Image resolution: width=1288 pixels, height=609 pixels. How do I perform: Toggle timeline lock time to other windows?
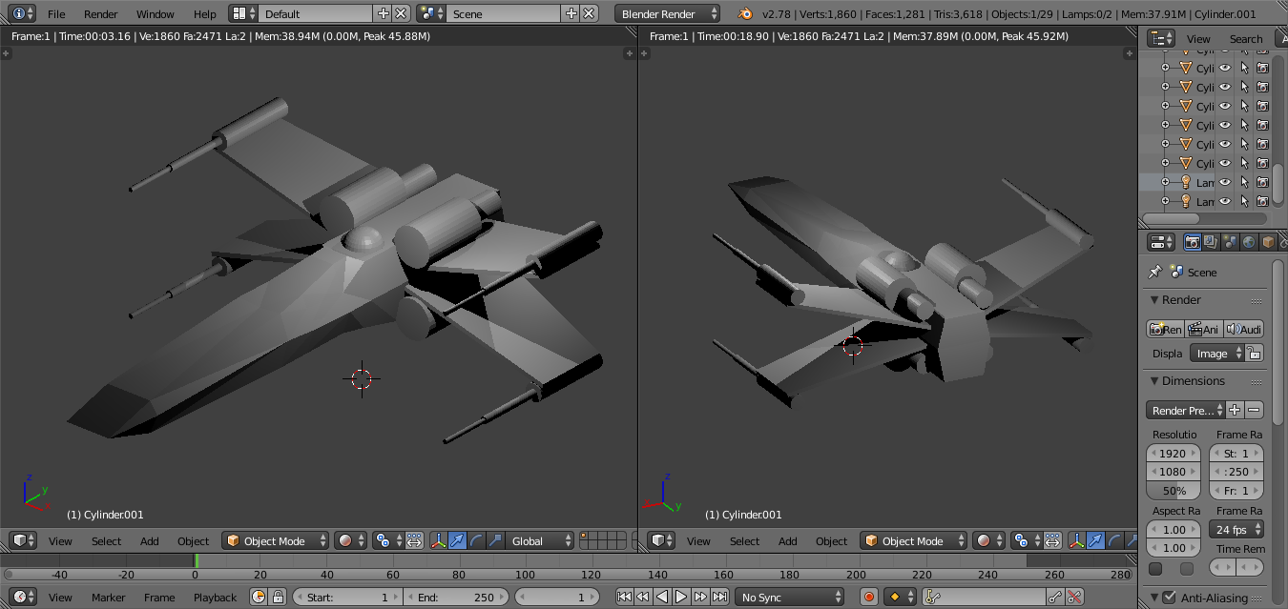click(x=278, y=597)
